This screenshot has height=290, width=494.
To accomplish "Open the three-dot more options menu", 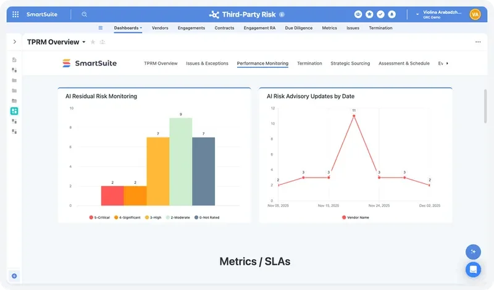I will point(478,42).
